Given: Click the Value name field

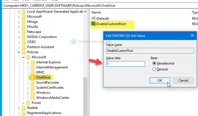Looking at the screenshot, I should [x=150, y=51].
